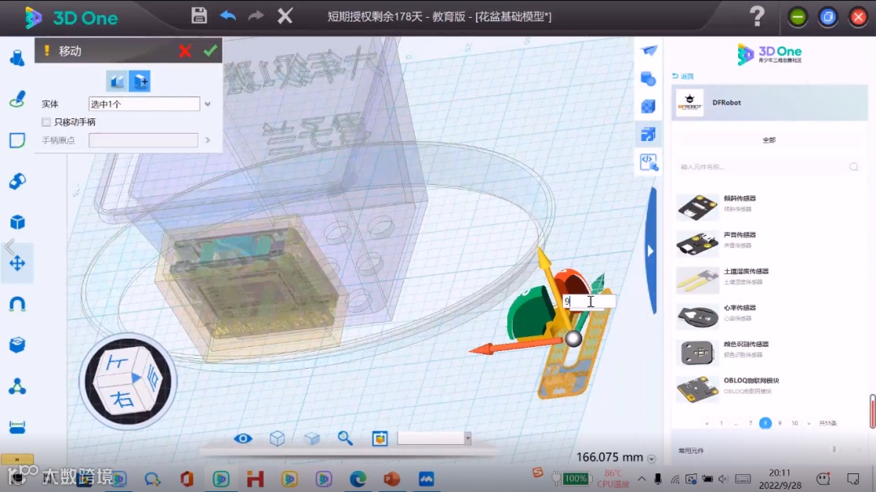876x492 pixels.
Task: Click the dimension value input box in viewport
Action: pyautogui.click(x=588, y=302)
